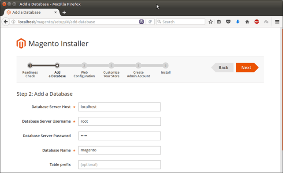Click the Magento logo
This screenshot has width=283, height=173.
click(x=21, y=43)
